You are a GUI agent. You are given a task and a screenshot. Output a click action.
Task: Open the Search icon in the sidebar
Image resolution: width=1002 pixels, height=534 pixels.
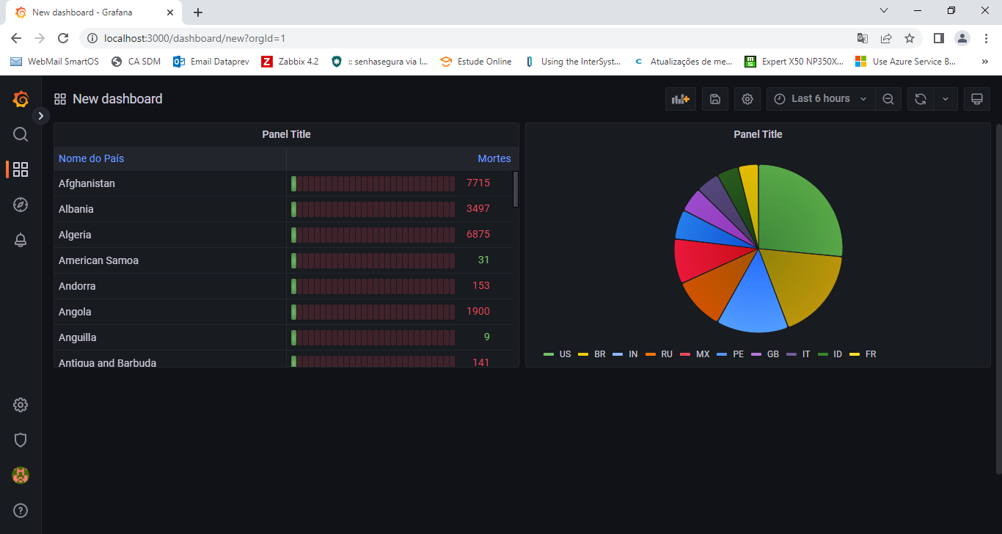tap(21, 134)
